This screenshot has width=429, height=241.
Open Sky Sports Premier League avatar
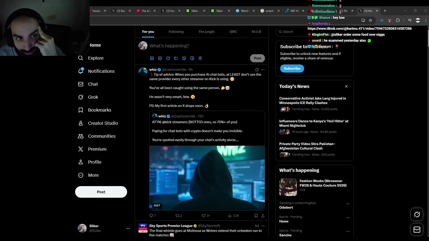[143, 228]
